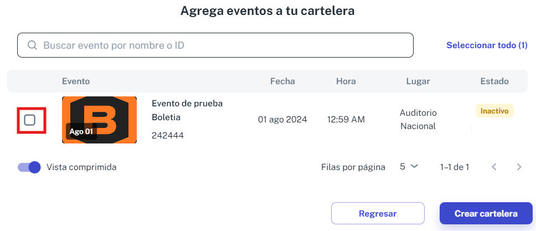The width and height of the screenshot is (536, 231).
Task: Click the Estado column header
Action: pyautogui.click(x=494, y=81)
